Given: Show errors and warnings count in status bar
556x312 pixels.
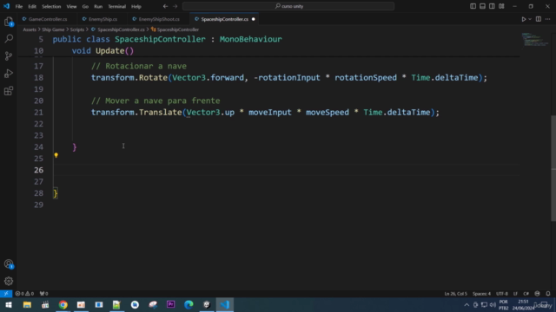Looking at the screenshot, I should pos(24,294).
